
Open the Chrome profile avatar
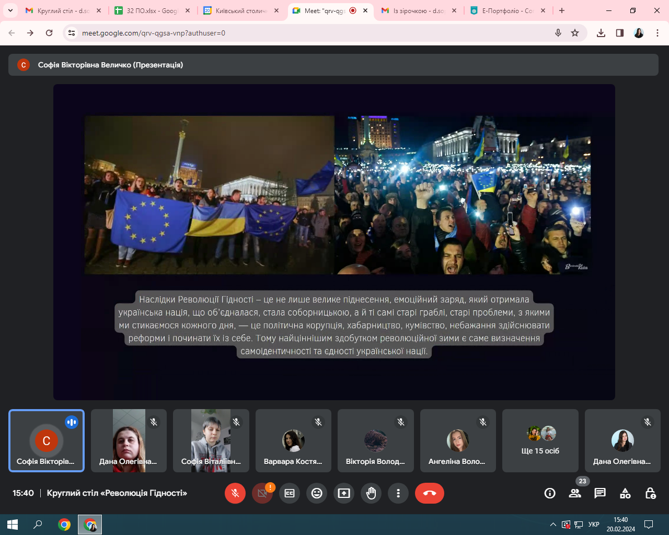(639, 33)
